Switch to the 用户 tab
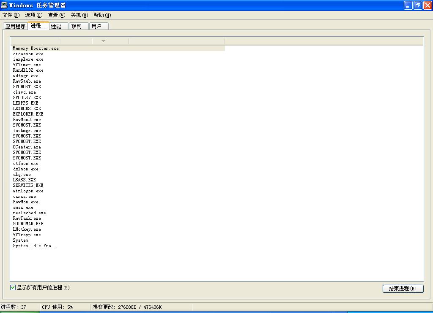Viewport: 433px width, 313px height. (x=99, y=26)
